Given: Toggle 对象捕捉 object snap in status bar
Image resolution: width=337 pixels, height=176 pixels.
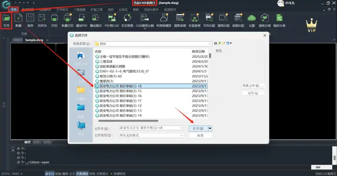Looking at the screenshot, I should [x=82, y=174].
